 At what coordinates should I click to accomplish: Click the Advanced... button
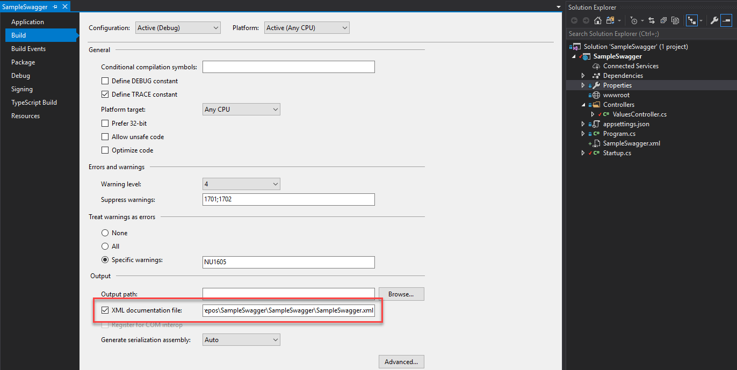pos(401,362)
